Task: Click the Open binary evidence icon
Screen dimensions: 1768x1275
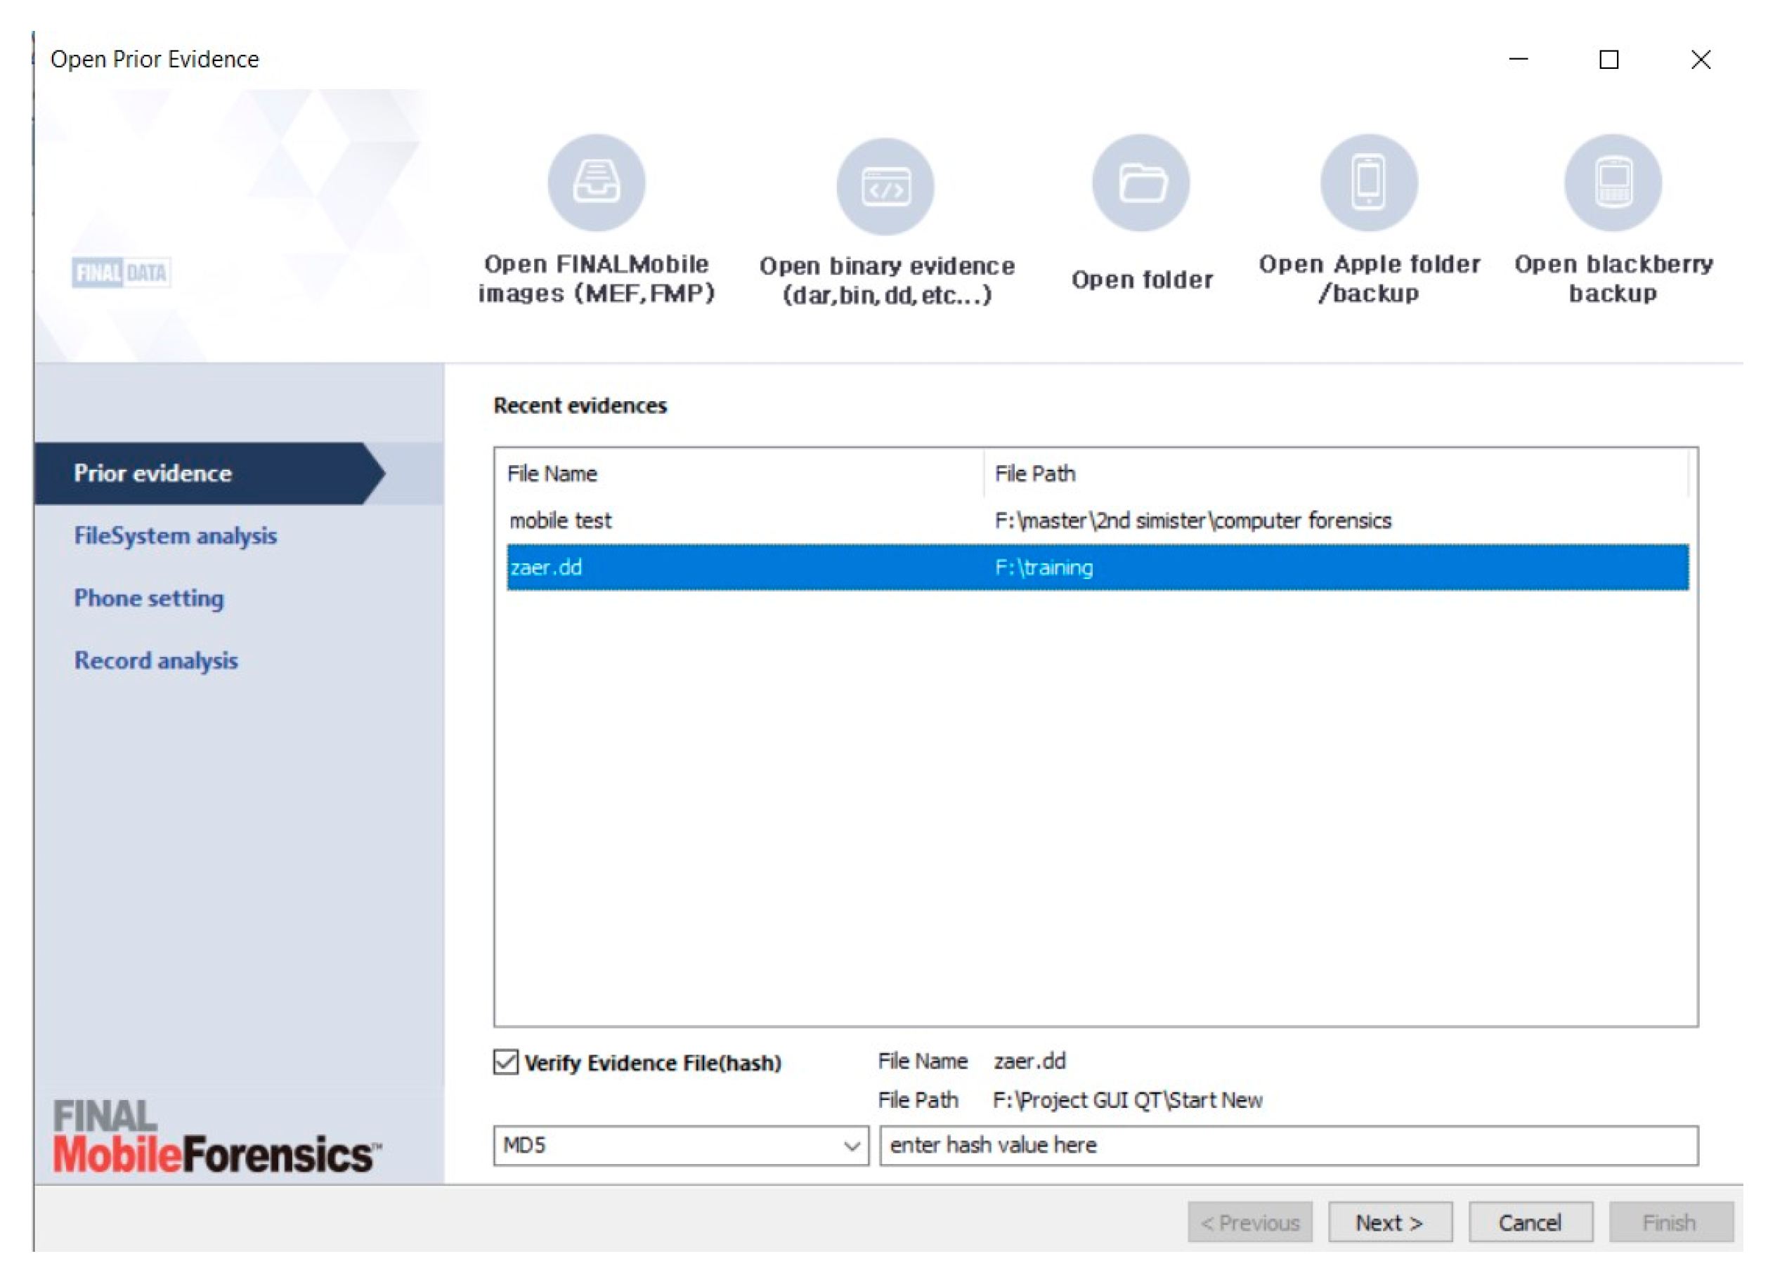Action: 885,187
